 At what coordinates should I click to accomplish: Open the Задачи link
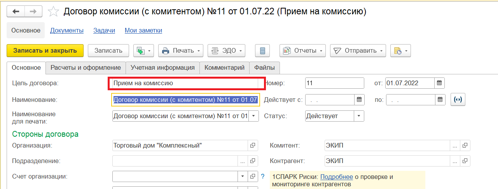click(104, 30)
